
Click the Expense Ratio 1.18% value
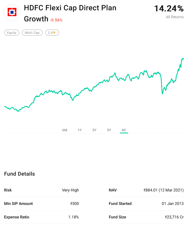click(x=73, y=217)
